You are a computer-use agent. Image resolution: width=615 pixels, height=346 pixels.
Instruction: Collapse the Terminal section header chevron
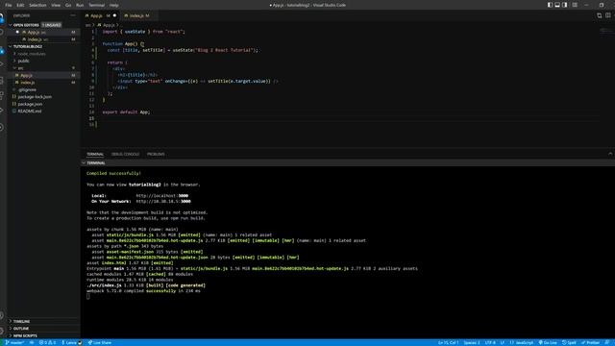point(84,162)
